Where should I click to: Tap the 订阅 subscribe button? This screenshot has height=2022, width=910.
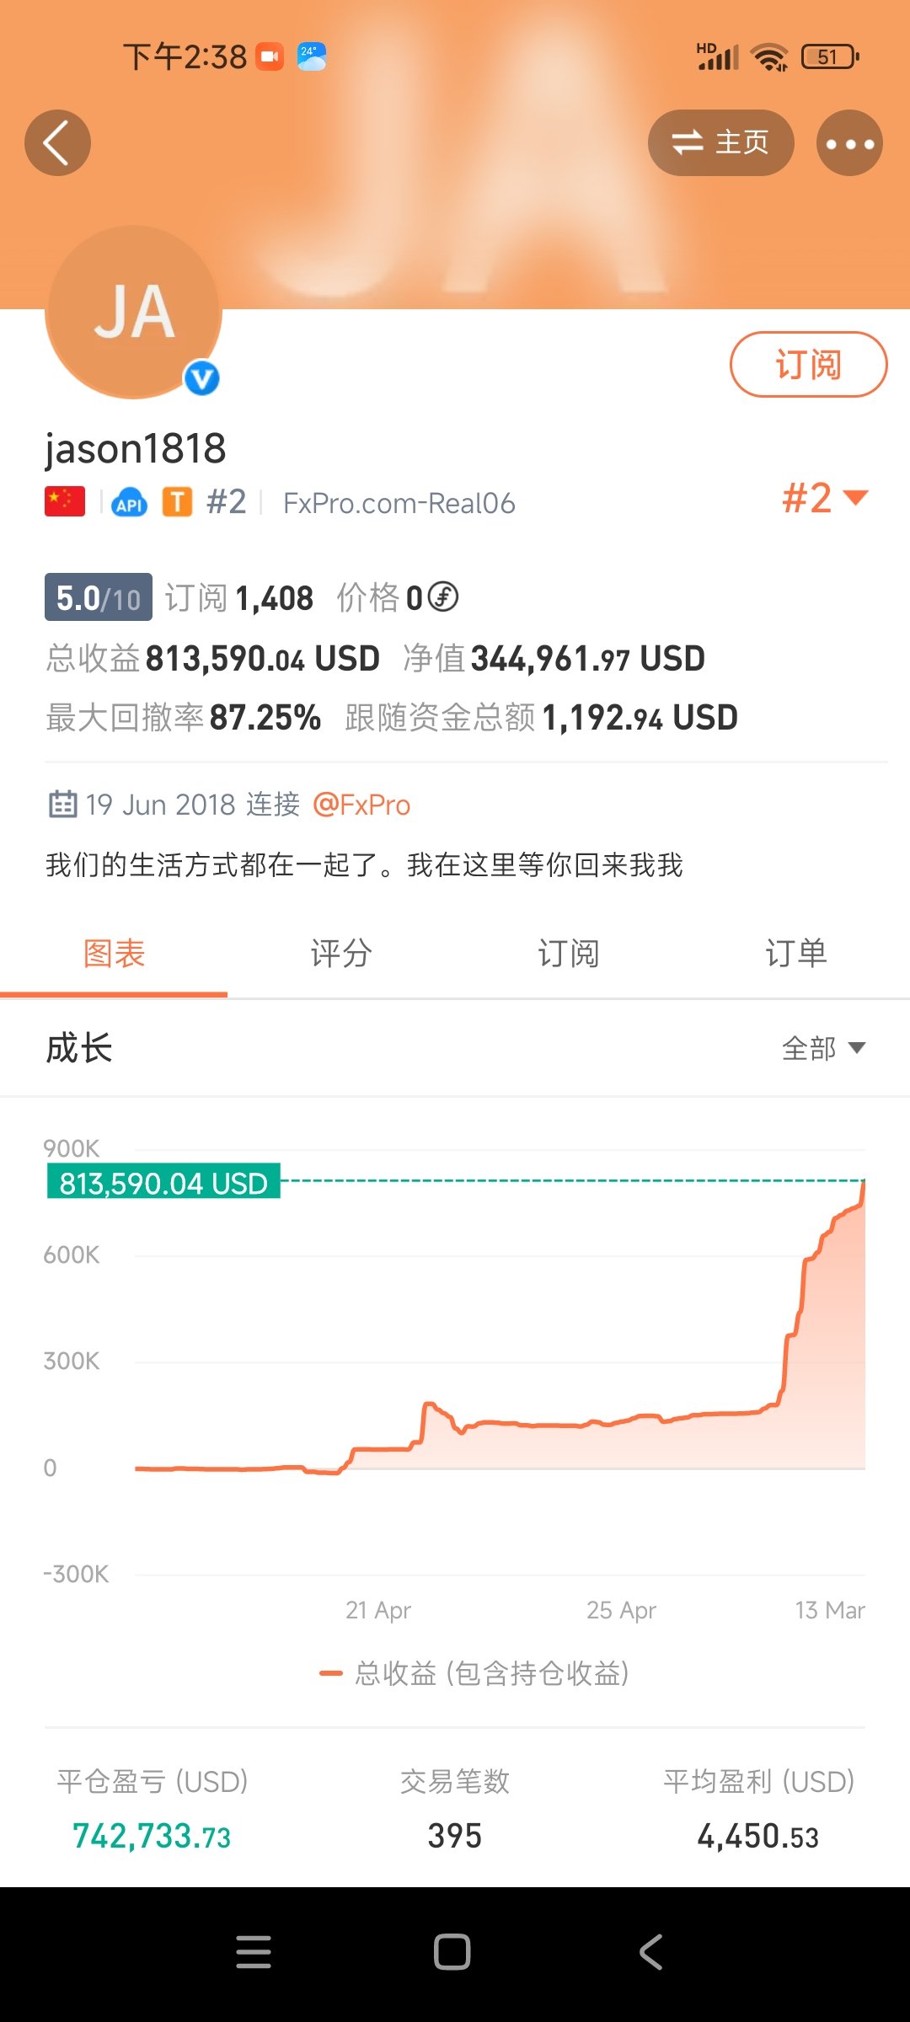[x=808, y=365]
